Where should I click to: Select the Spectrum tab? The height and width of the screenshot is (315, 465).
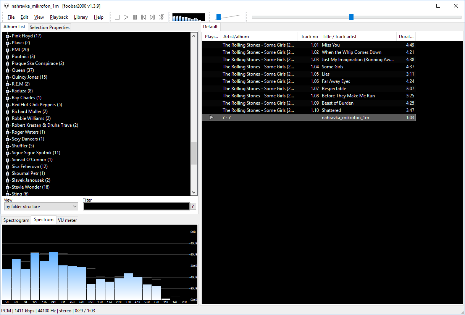[x=44, y=220]
